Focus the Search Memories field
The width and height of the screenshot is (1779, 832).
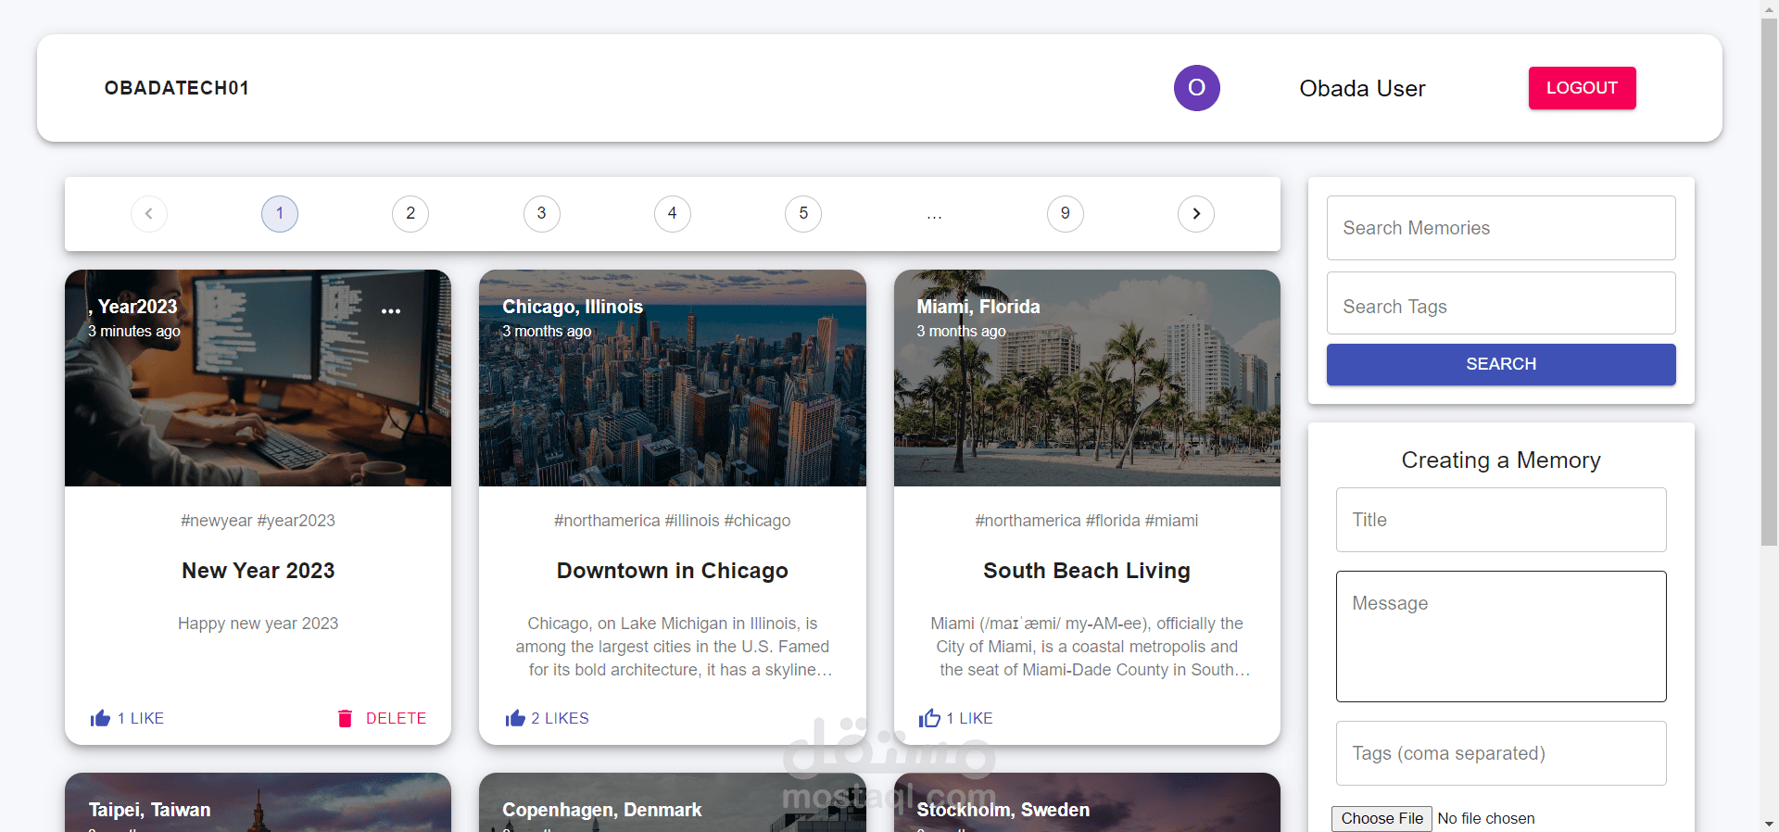[x=1501, y=228]
